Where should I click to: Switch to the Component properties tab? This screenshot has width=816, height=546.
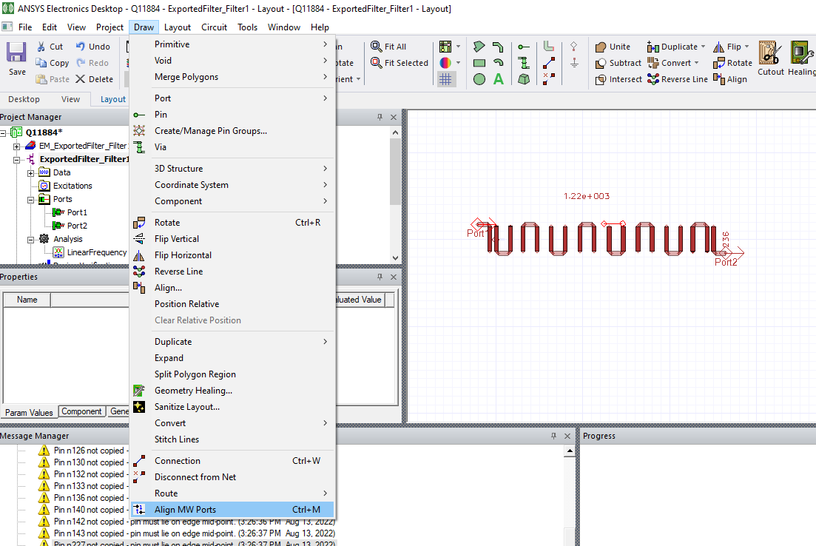click(x=81, y=412)
